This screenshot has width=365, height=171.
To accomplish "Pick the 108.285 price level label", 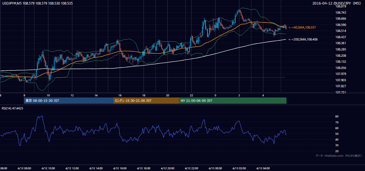I will (x=341, y=49).
